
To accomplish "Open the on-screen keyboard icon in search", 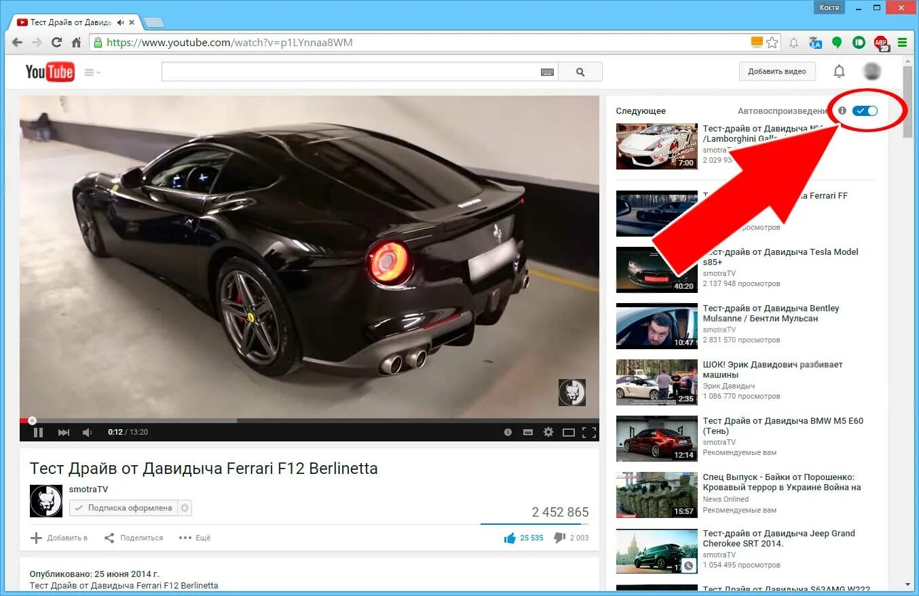I will [x=548, y=72].
